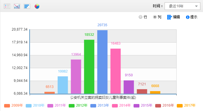203x111 pixels.
Task: Click the 编辑 text link
Action: point(176,17)
